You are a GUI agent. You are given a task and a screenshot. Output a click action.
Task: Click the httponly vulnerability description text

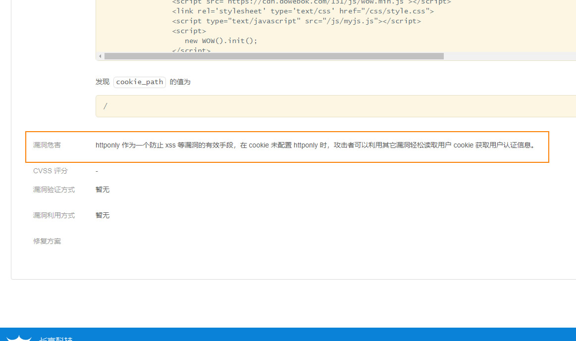click(315, 146)
